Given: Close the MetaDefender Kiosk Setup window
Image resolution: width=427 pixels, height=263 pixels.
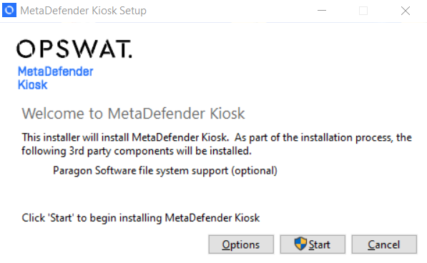Looking at the screenshot, I should [406, 11].
